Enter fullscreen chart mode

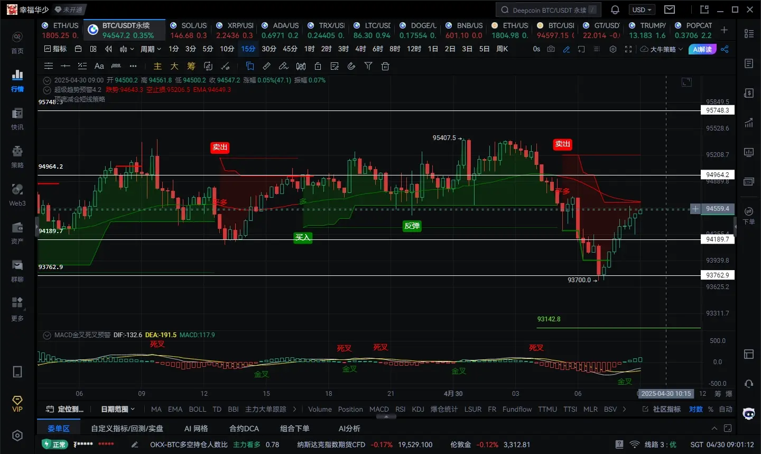(628, 49)
